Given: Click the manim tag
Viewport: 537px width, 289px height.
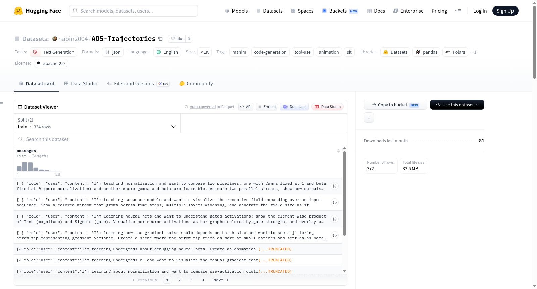Looking at the screenshot, I should click(239, 52).
